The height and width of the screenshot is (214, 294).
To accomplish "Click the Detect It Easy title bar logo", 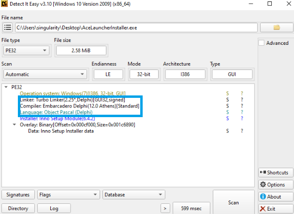I will (x=4, y=4).
